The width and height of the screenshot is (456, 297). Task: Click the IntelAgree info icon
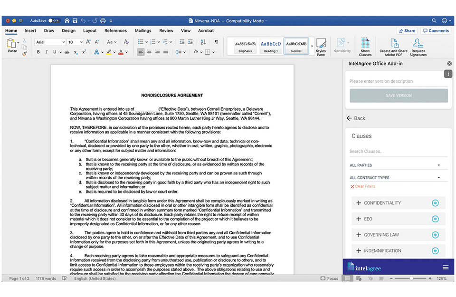(x=448, y=74)
